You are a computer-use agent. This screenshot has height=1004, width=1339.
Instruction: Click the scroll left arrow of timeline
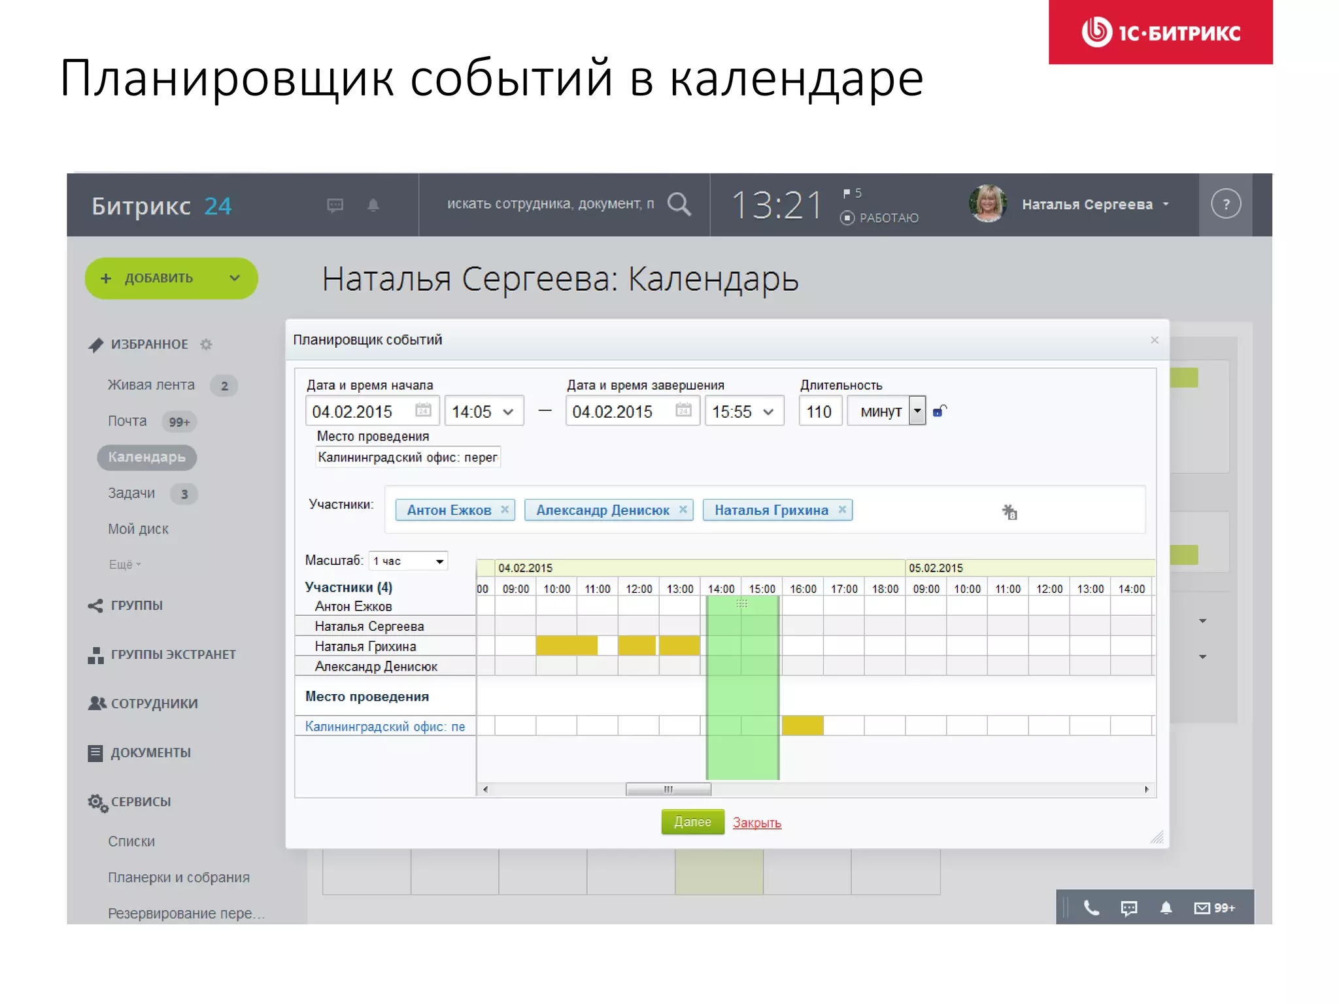click(485, 790)
